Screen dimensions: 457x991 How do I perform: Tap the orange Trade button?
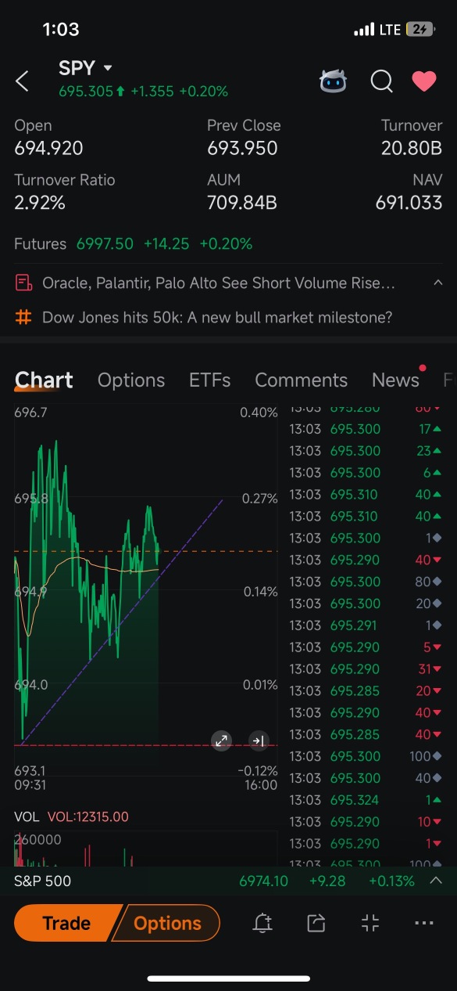[66, 923]
